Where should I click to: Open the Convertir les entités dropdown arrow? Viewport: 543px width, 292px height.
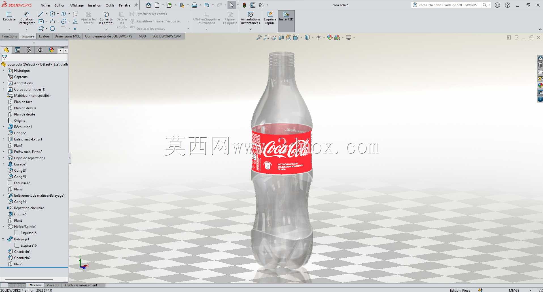[x=106, y=29]
